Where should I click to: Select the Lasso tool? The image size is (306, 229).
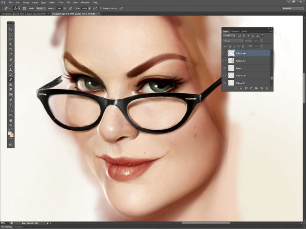(11, 39)
